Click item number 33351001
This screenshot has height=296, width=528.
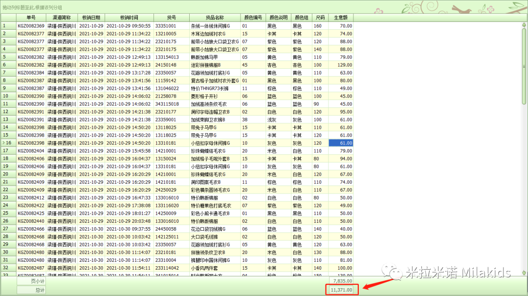pos(172,26)
